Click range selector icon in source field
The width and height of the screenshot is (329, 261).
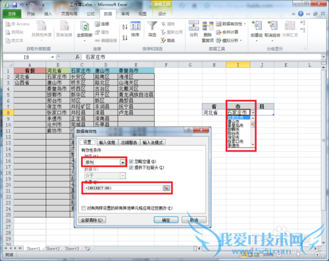pyautogui.click(x=166, y=188)
